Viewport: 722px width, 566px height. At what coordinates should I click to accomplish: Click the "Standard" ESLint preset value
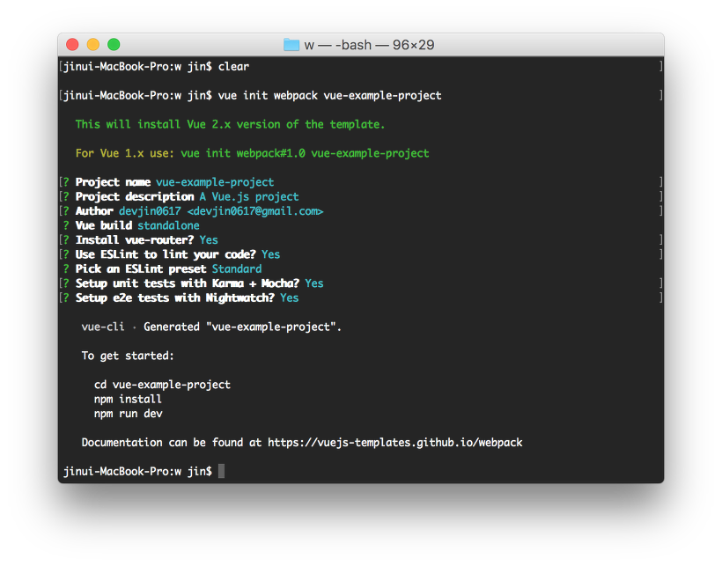click(x=237, y=268)
